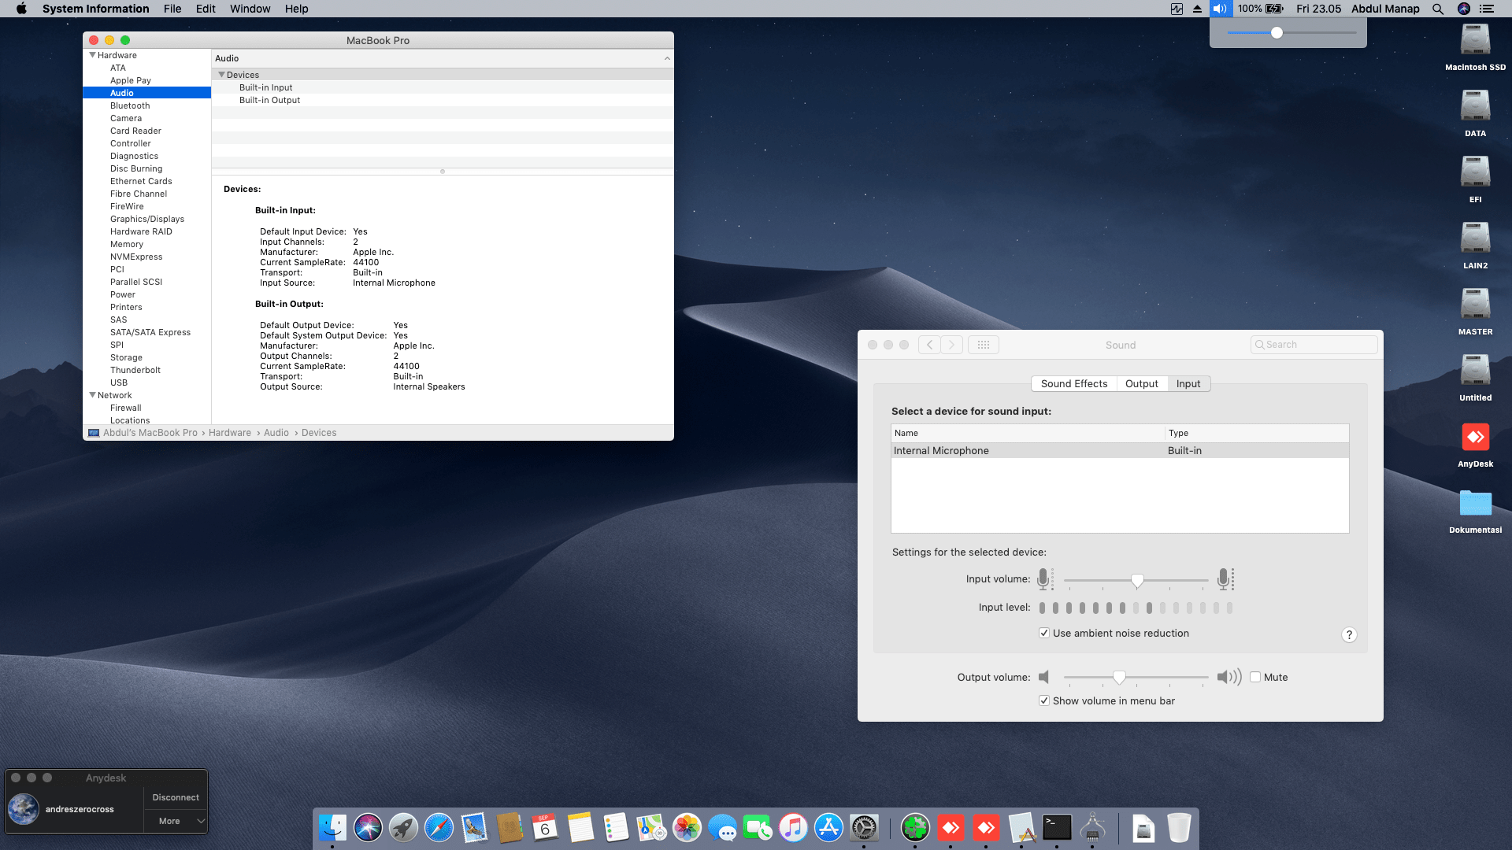
Task: Select Graphics/Displays in Hardware sidebar
Action: (147, 219)
